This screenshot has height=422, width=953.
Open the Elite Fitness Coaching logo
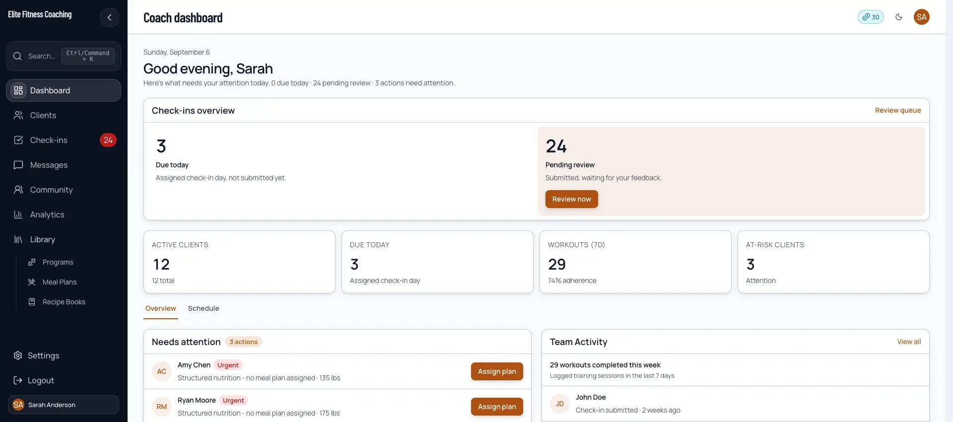[x=40, y=14]
